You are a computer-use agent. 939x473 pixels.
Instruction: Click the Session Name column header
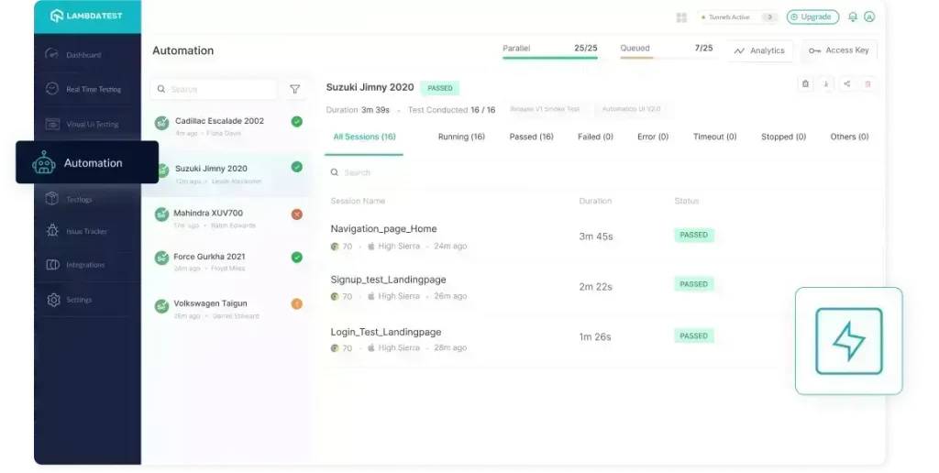(x=358, y=201)
